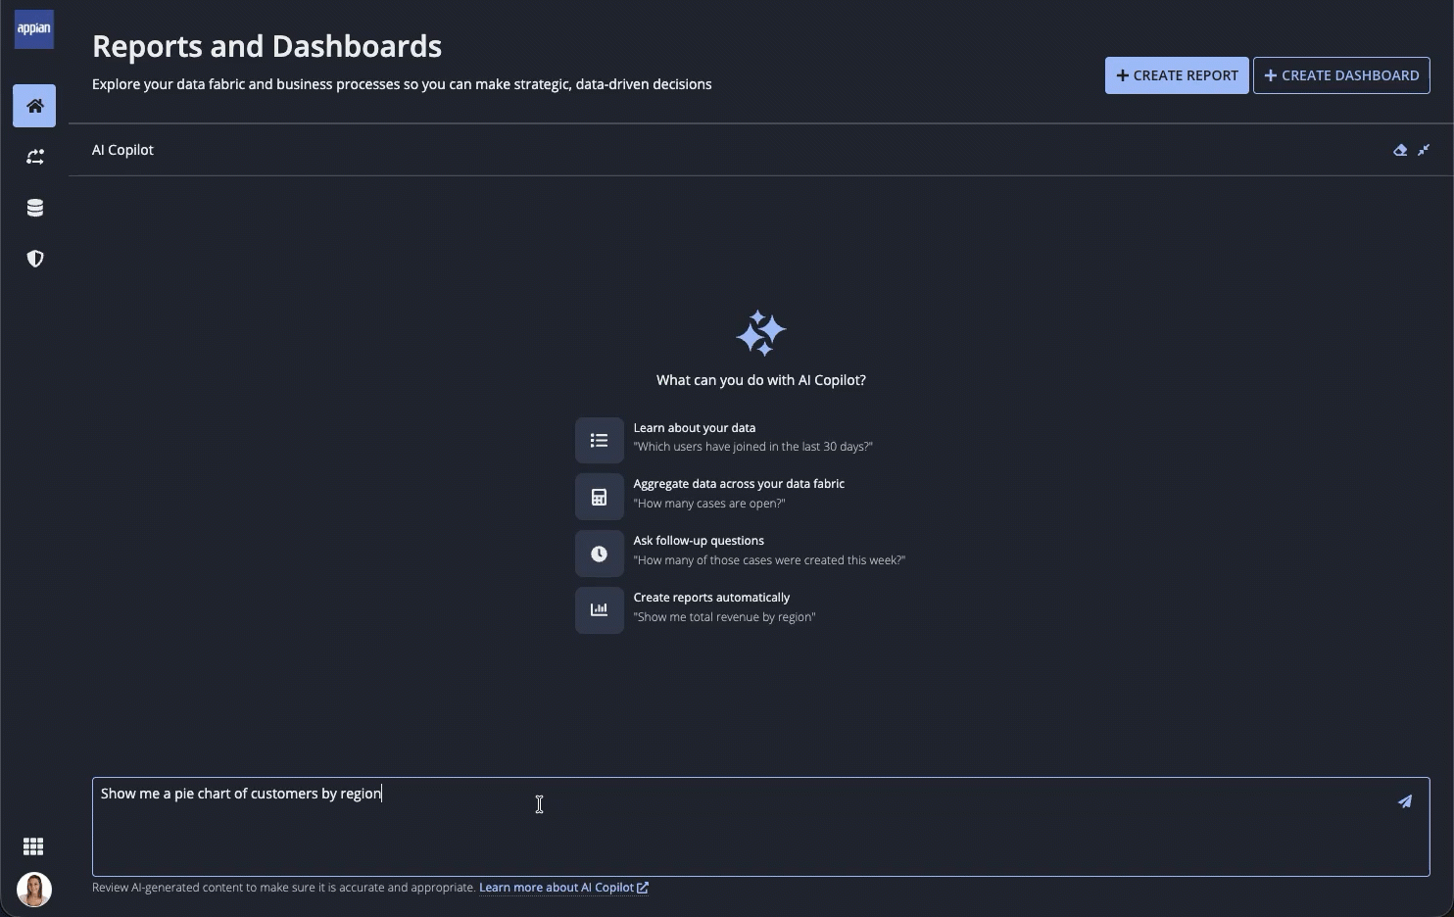1454x917 pixels.
Task: Click the Create Report button
Action: pyautogui.click(x=1177, y=75)
